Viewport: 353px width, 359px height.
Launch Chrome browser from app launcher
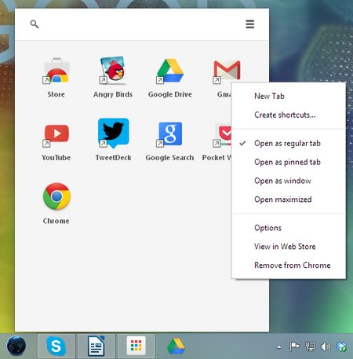point(56,196)
